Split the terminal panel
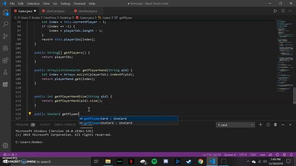The height and width of the screenshot is (166, 296). (x=268, y=125)
